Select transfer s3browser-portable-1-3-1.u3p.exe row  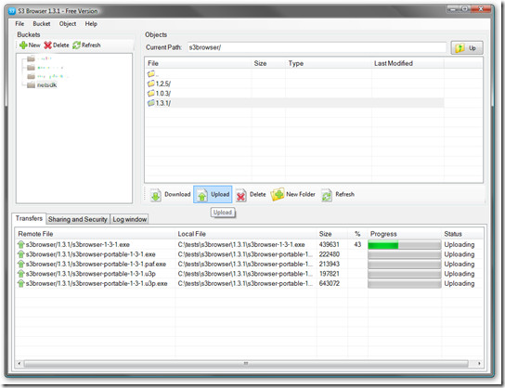point(249,283)
